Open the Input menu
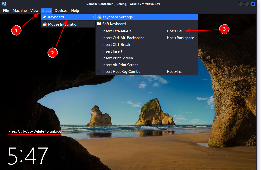 click(47, 11)
